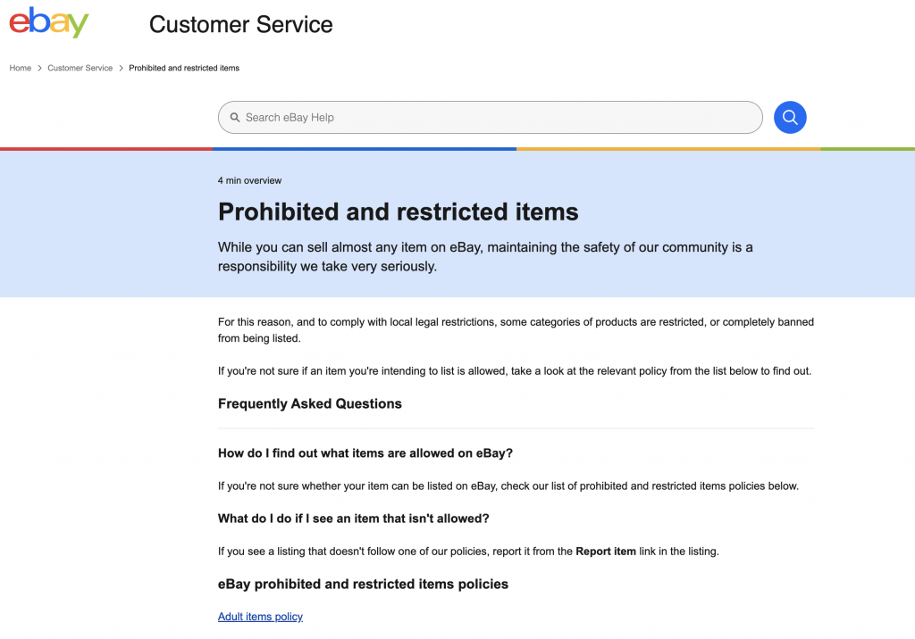Click the small magnifier inside the search field

tap(235, 117)
